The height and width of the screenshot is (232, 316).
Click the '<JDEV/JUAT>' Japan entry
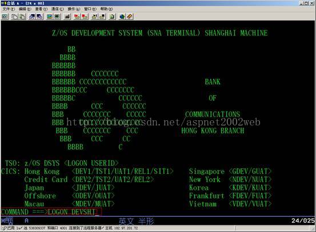[x=93, y=188]
